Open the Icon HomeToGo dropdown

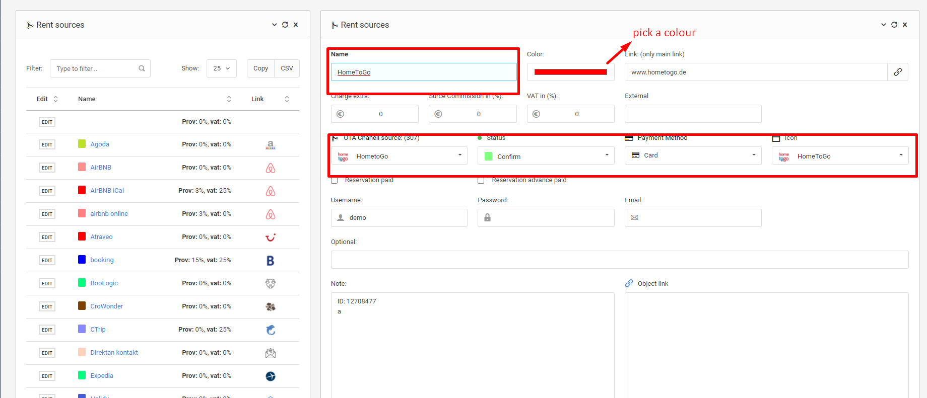coord(840,156)
